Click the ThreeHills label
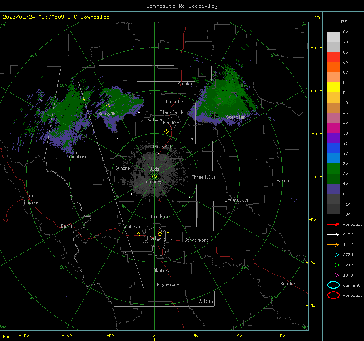364x341 pixels. [203, 177]
